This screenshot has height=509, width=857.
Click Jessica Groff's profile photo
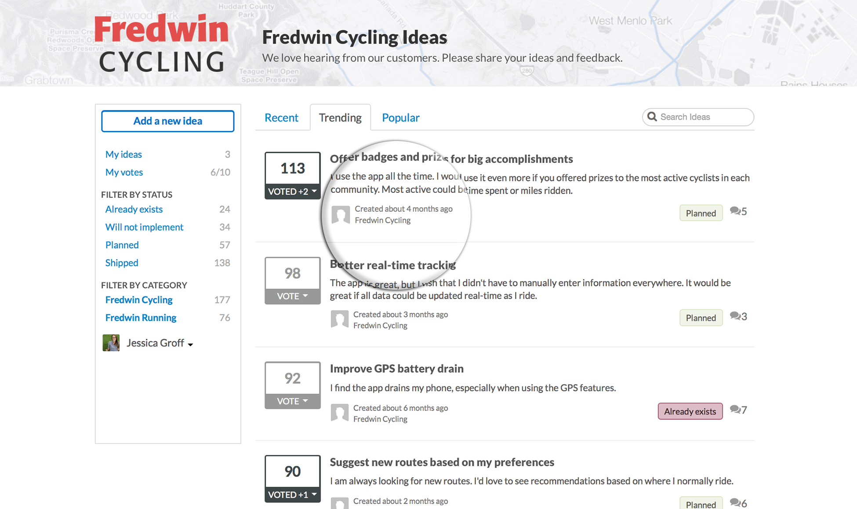pos(111,343)
